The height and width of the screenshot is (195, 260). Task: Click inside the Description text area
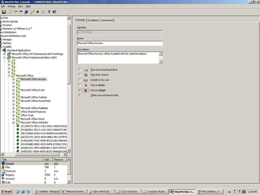click(118, 58)
